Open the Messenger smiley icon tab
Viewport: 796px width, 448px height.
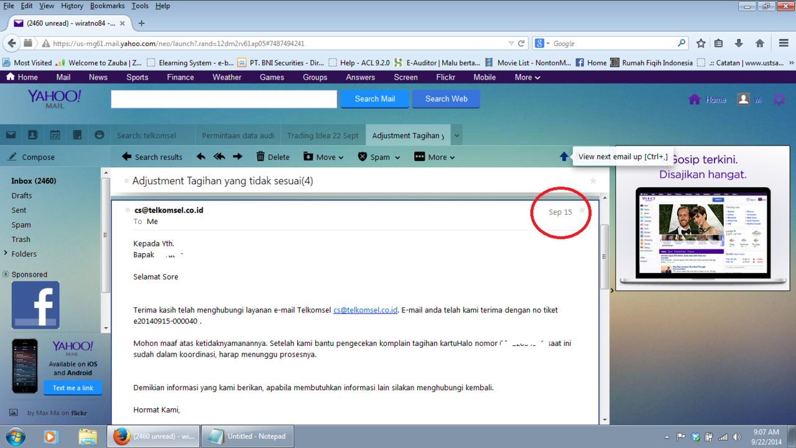99,135
